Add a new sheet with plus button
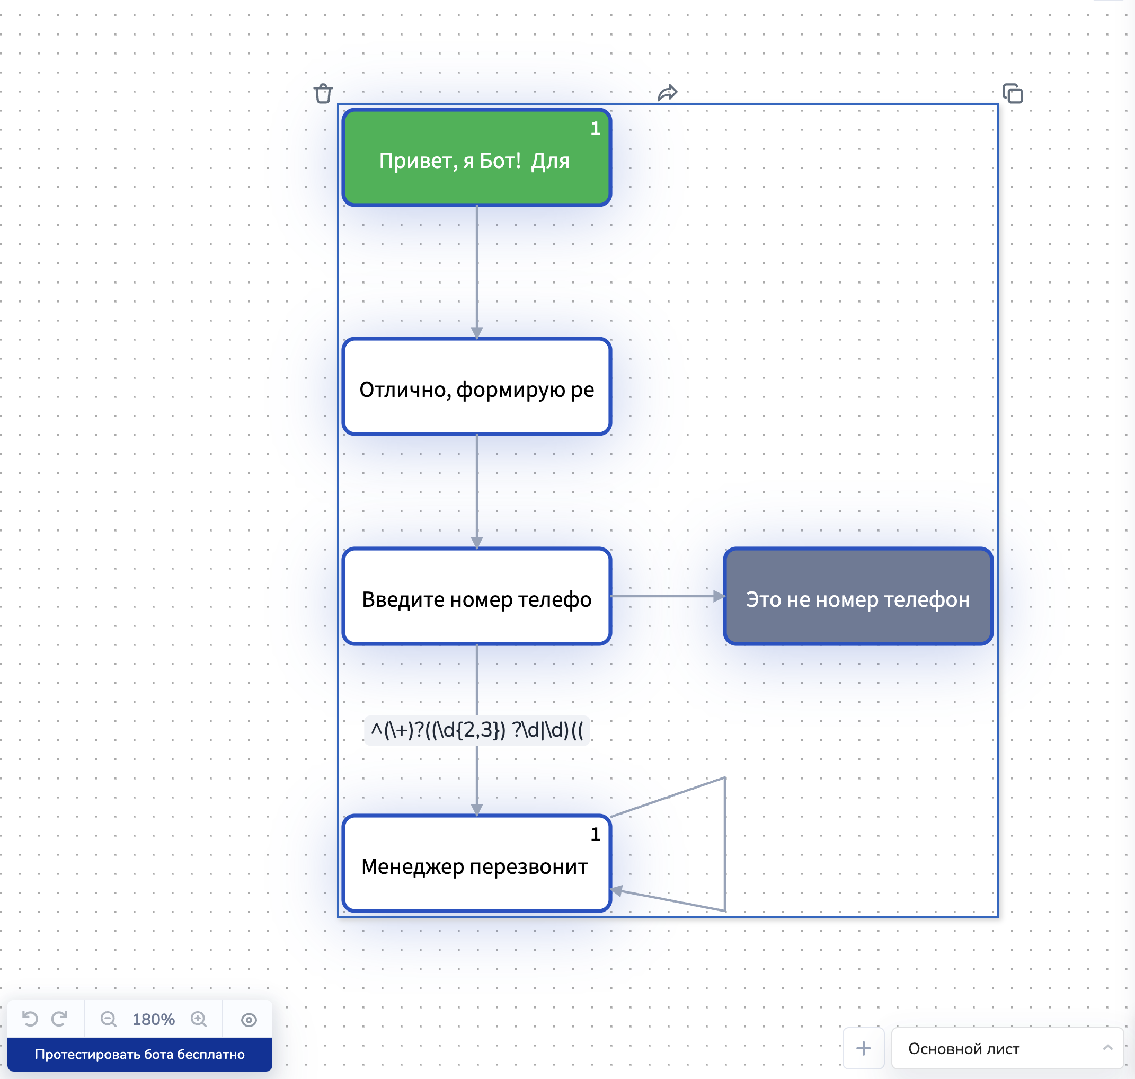This screenshot has width=1135, height=1079. pos(863,1048)
